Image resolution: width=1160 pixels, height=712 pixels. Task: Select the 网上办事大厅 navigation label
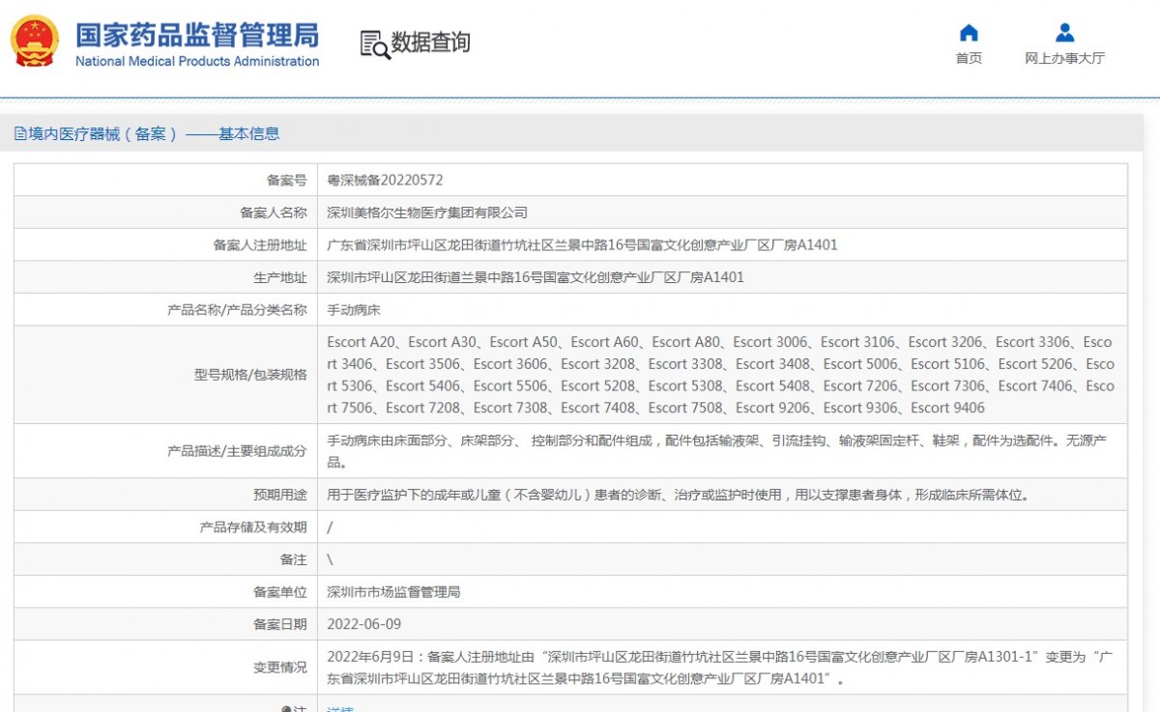coord(1064,58)
